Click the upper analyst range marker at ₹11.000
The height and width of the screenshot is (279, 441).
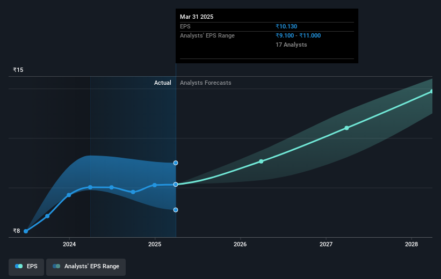(176, 163)
